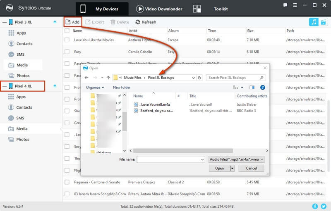Click the dialog horizontal scrollbar

(183, 151)
